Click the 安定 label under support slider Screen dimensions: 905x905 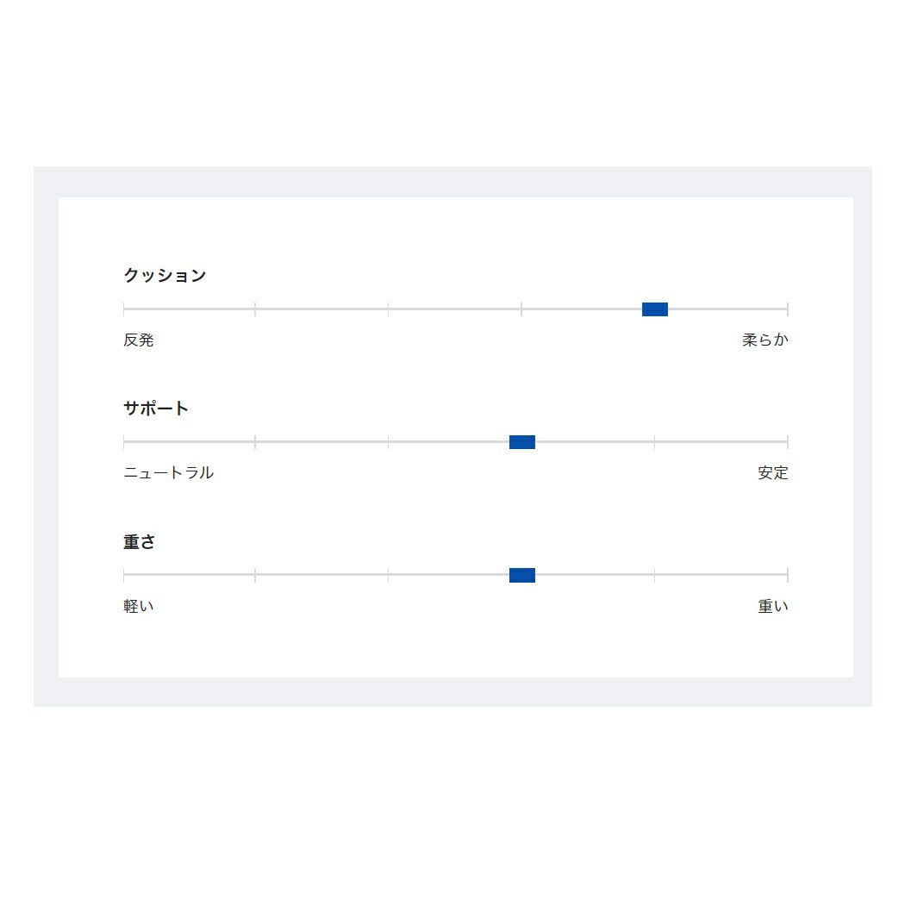772,472
